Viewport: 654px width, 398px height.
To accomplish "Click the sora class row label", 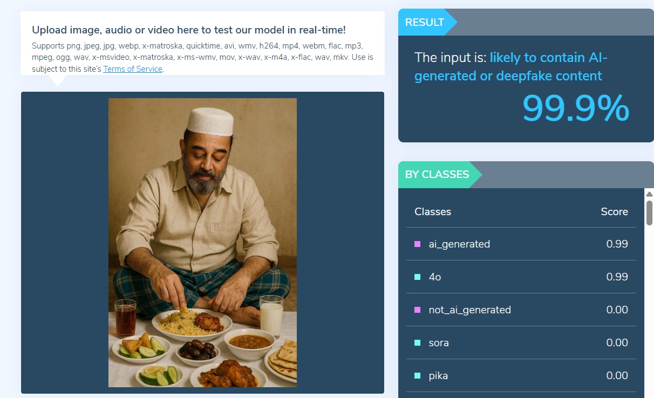I will (439, 343).
